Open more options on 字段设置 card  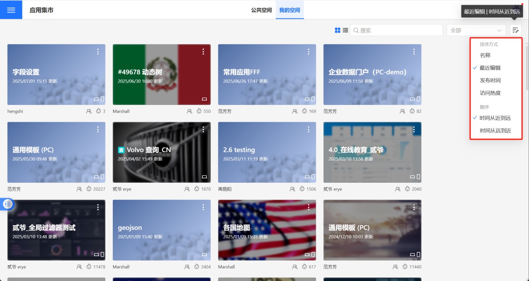(x=98, y=52)
